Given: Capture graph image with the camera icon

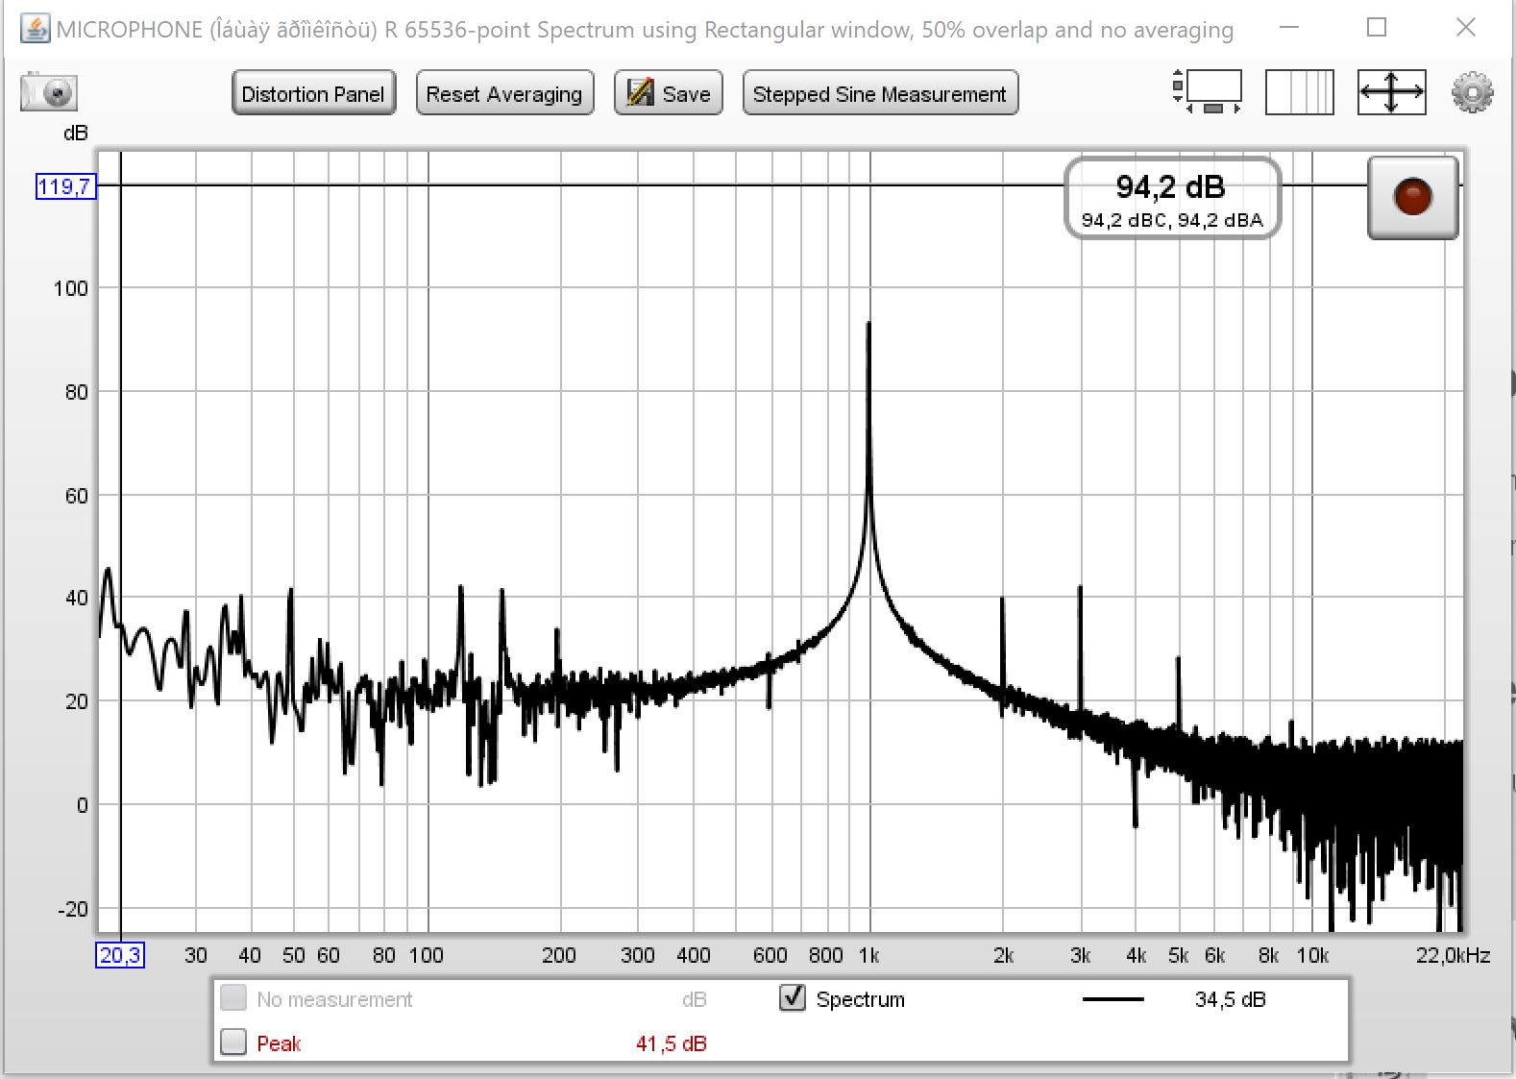Looking at the screenshot, I should [49, 92].
